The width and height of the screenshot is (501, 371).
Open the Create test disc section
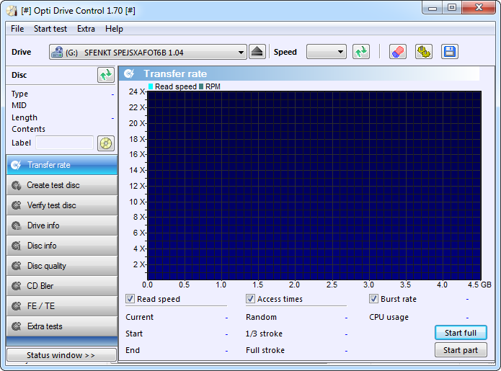(x=62, y=185)
